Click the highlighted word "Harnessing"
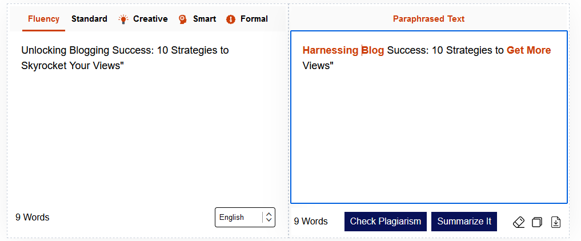This screenshot has width=581, height=241. (x=330, y=50)
